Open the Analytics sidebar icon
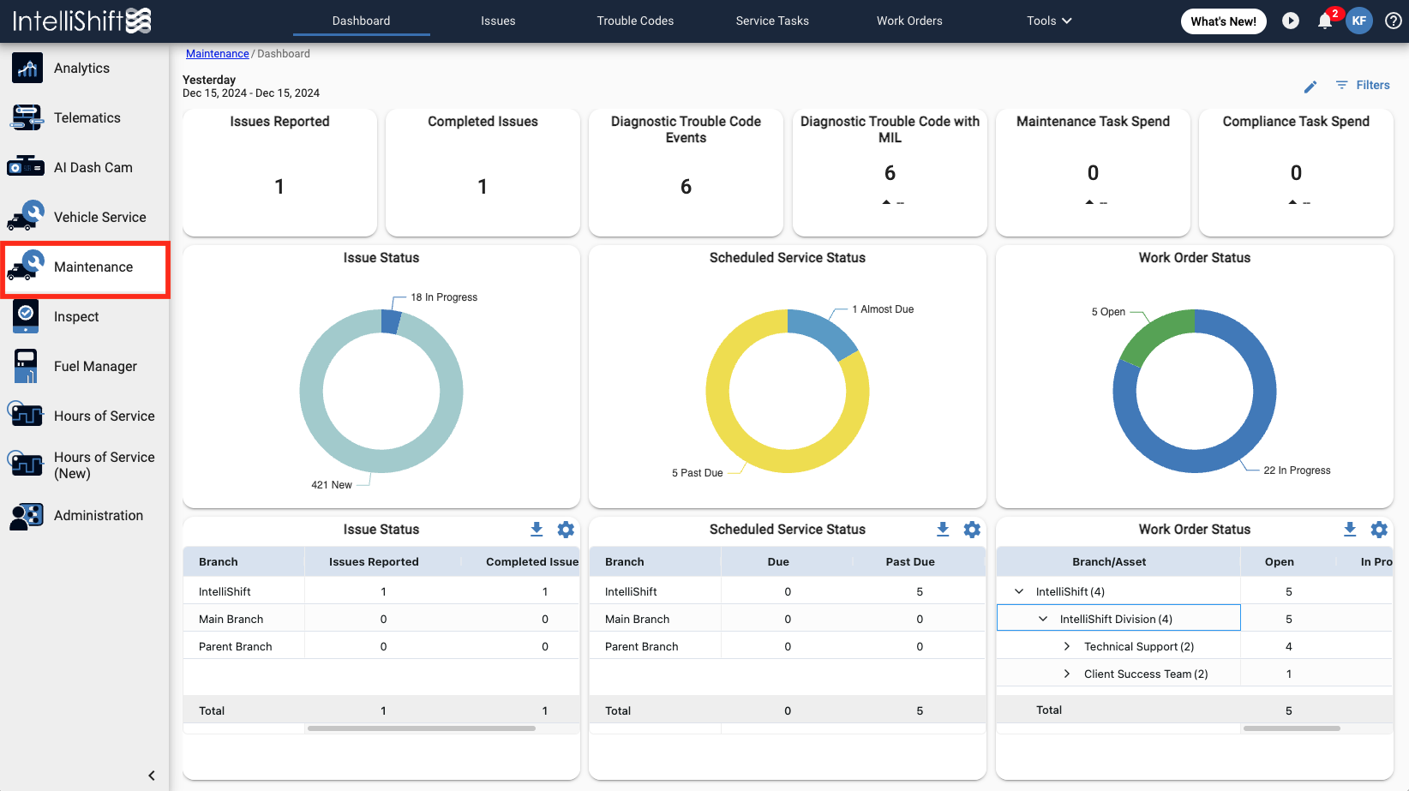Viewport: 1409px width, 791px height. [x=27, y=68]
